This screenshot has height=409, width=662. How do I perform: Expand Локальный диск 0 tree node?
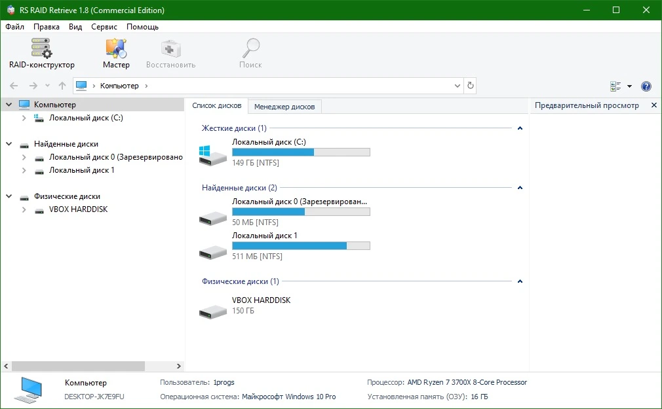(x=24, y=157)
